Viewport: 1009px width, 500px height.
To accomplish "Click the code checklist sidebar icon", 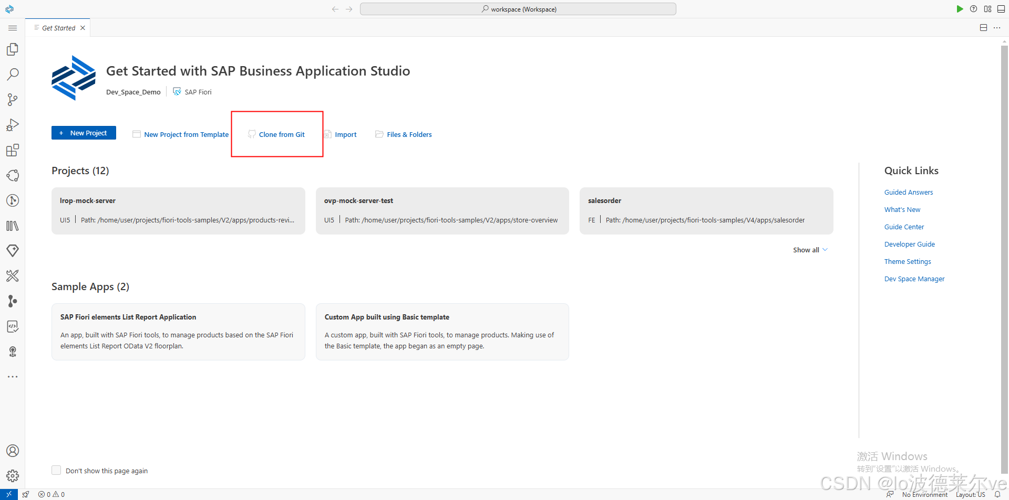I will (13, 326).
